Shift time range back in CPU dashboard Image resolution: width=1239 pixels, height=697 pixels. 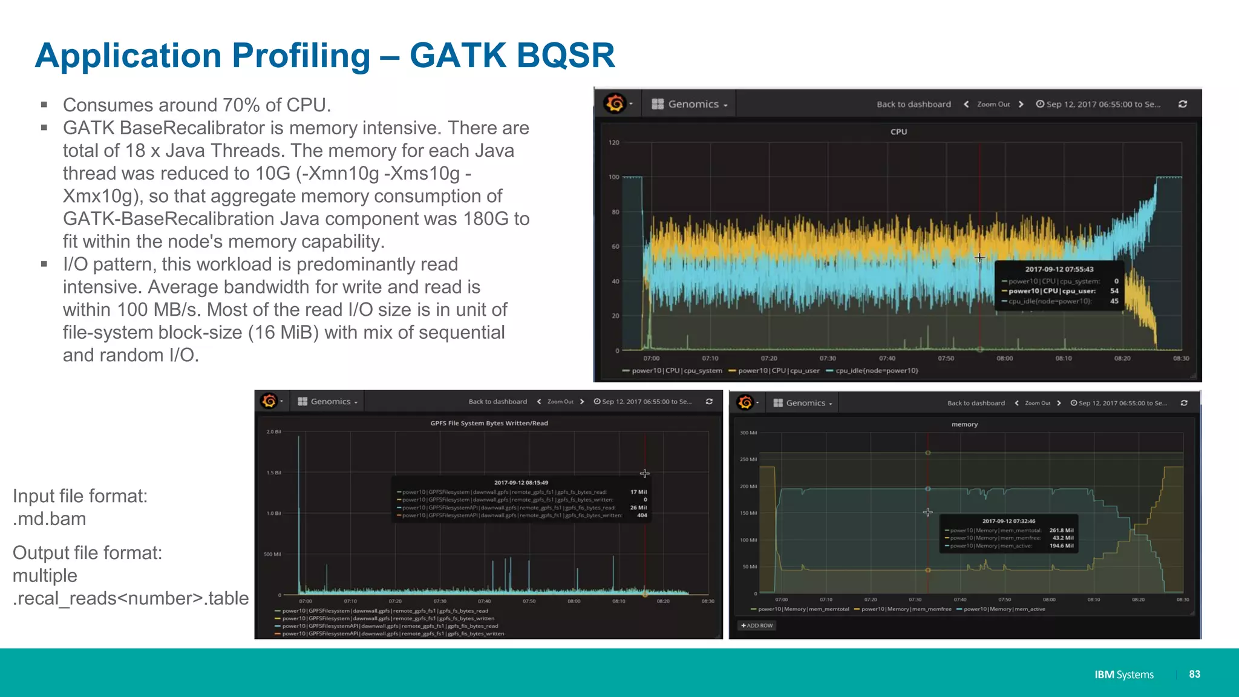966,104
